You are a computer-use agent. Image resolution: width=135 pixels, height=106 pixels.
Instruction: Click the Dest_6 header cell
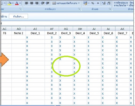[x=108, y=33]
